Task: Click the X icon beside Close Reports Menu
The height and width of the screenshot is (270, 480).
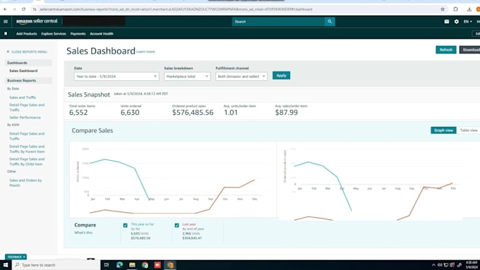Action: coord(8,51)
